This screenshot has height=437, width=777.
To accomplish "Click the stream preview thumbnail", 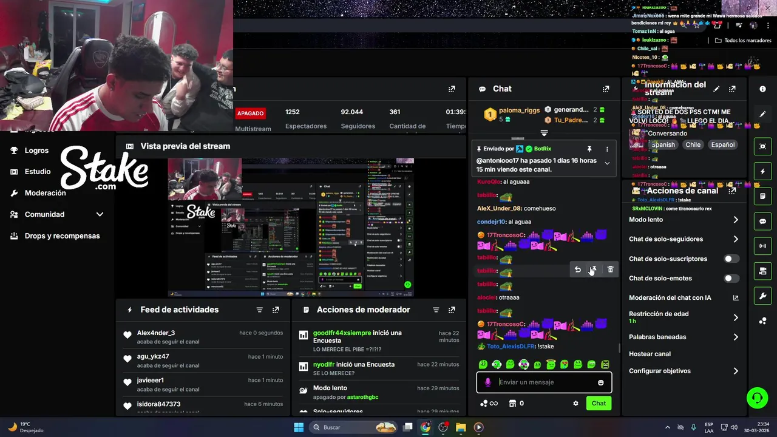I will click(x=291, y=228).
